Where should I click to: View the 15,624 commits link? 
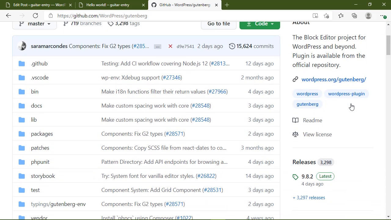[251, 46]
